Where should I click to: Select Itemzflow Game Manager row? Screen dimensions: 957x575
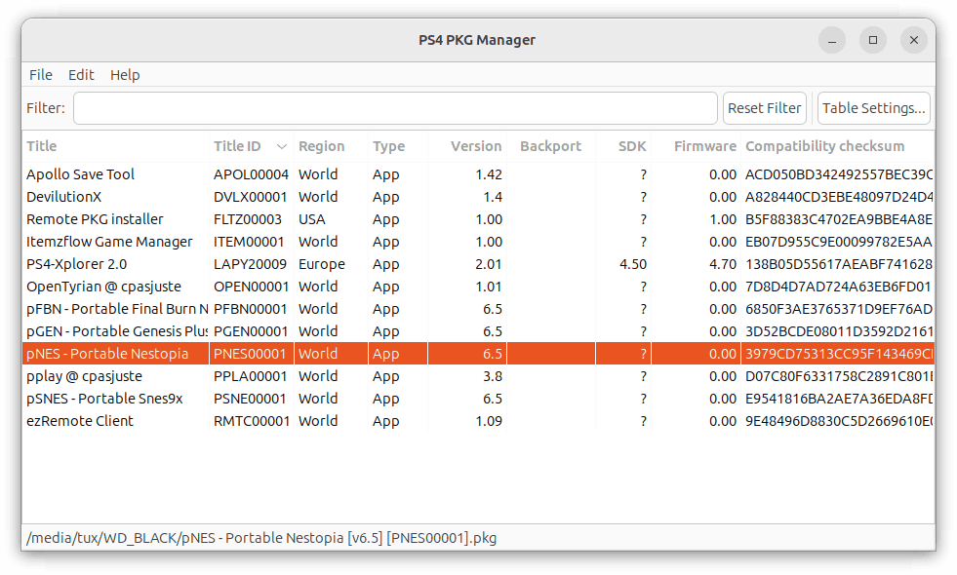pos(478,242)
